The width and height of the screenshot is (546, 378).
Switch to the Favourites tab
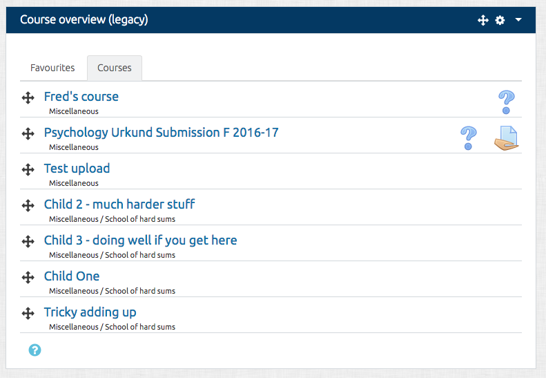click(52, 68)
